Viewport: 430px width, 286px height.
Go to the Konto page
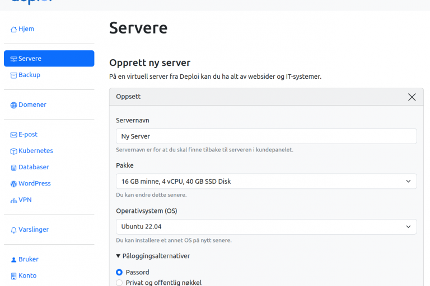pyautogui.click(x=27, y=275)
